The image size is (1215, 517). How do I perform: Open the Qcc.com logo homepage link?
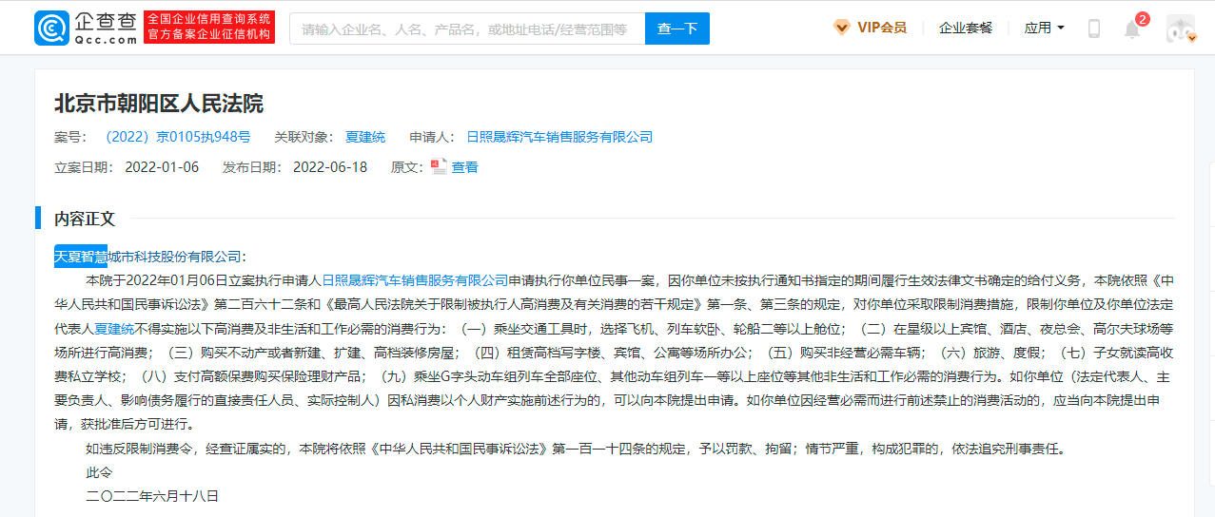click(x=87, y=28)
